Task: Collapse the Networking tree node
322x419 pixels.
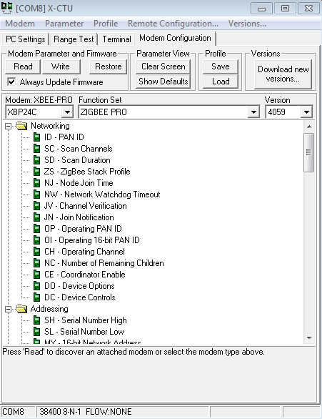Action: pyautogui.click(x=9, y=126)
